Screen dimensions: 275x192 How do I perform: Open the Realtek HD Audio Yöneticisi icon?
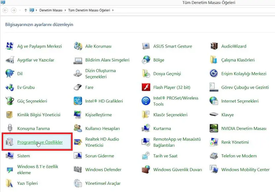tap(78, 142)
